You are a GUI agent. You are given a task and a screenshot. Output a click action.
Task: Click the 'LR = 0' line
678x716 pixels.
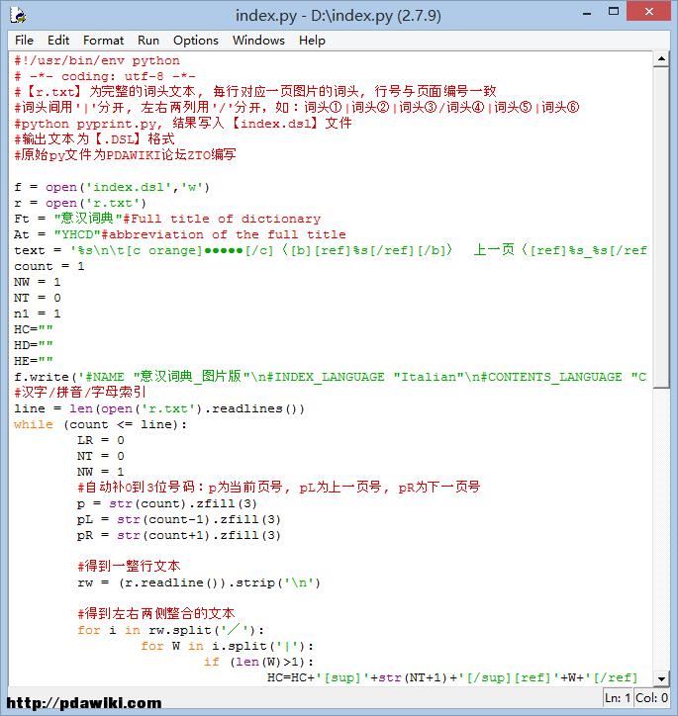[x=101, y=440]
